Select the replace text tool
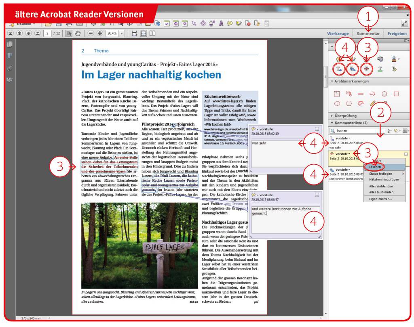Viewport: 414px width, 327px height. click(x=353, y=69)
